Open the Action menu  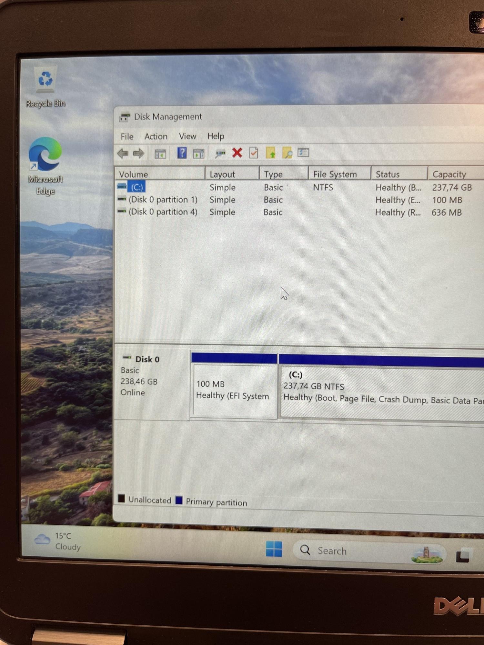coord(156,136)
